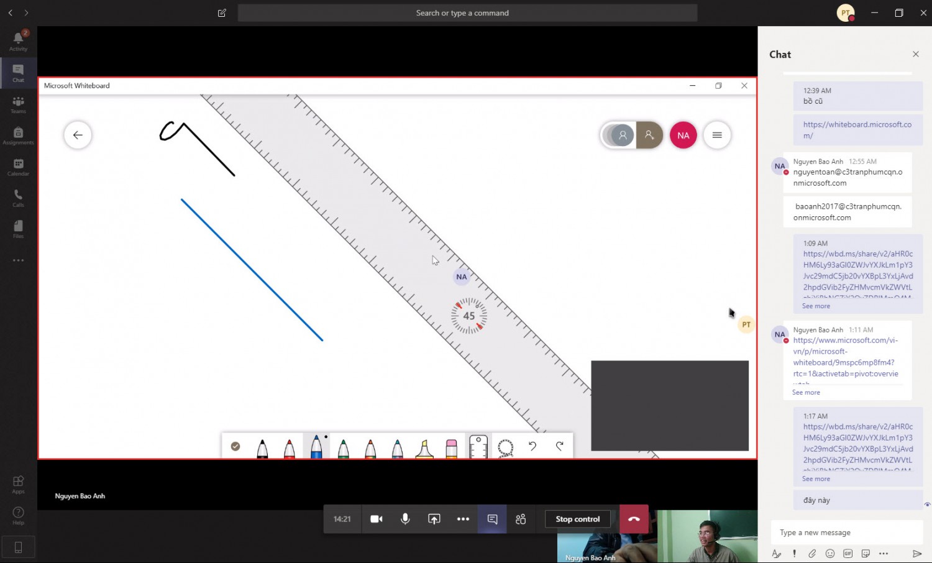Open share tray in call controls
Screen dimensions: 932x563
click(434, 519)
